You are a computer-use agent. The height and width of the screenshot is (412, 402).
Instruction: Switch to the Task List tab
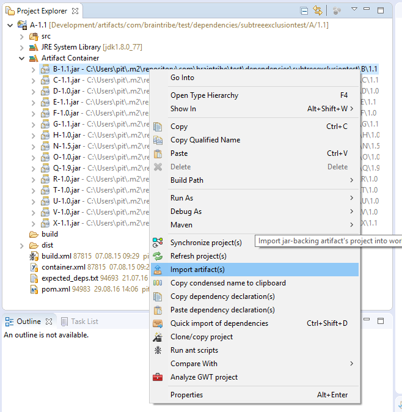click(84, 322)
